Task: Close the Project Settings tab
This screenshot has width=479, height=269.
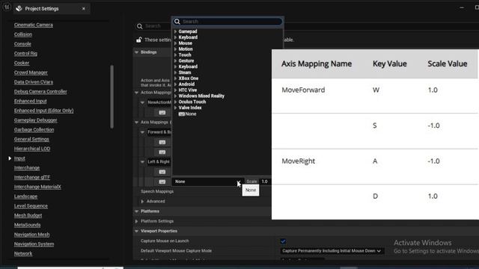Action: pyautogui.click(x=83, y=8)
